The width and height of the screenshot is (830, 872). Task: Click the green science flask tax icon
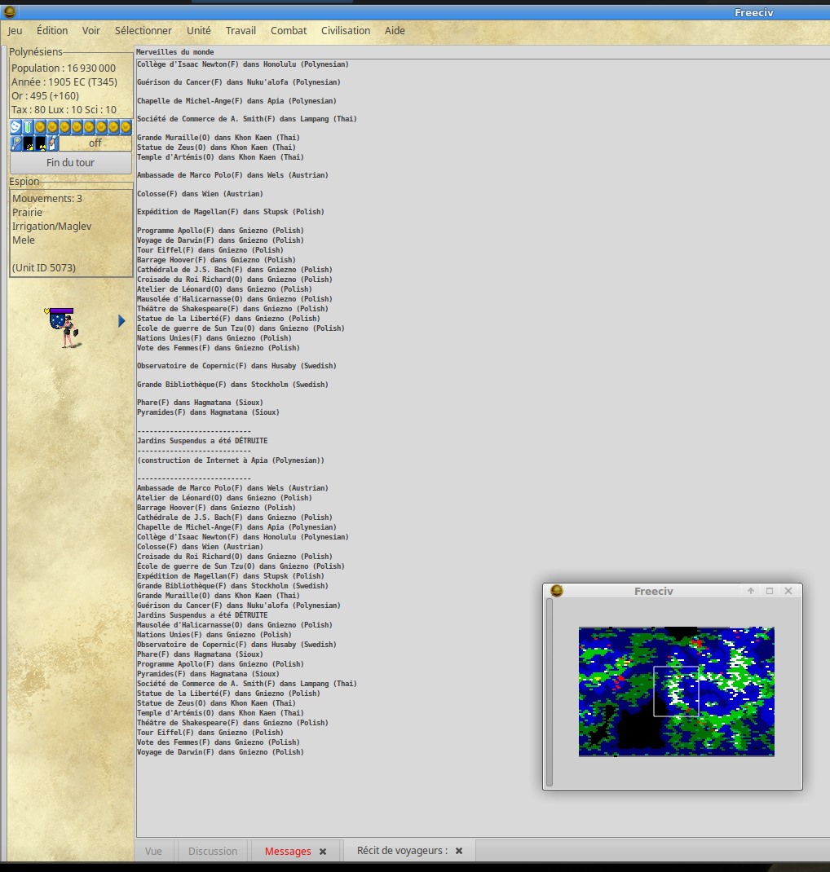click(28, 127)
